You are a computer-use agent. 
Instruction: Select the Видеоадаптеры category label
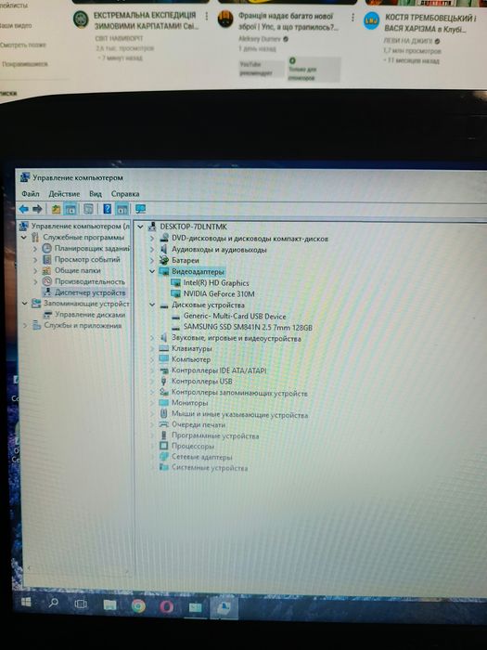pos(198,271)
